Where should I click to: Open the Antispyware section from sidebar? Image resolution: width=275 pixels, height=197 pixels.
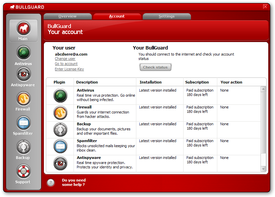pos(23,74)
